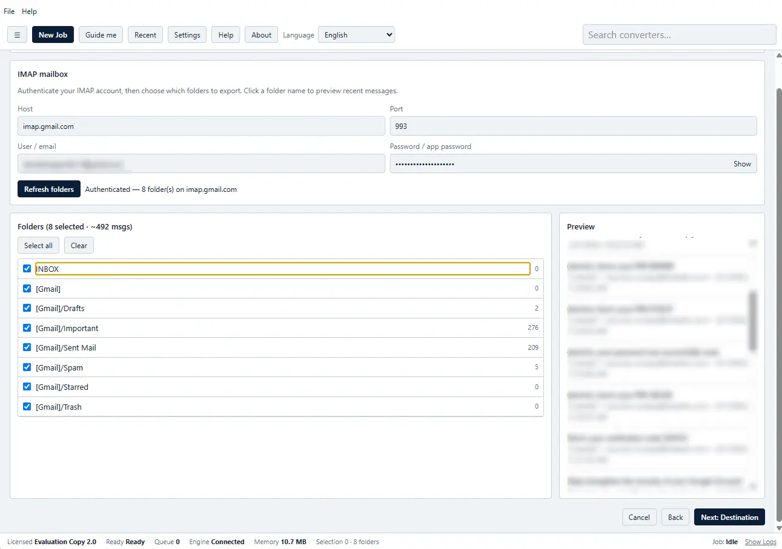The width and height of the screenshot is (782, 549).
Task: Click the toolbar Help button
Action: tap(226, 35)
